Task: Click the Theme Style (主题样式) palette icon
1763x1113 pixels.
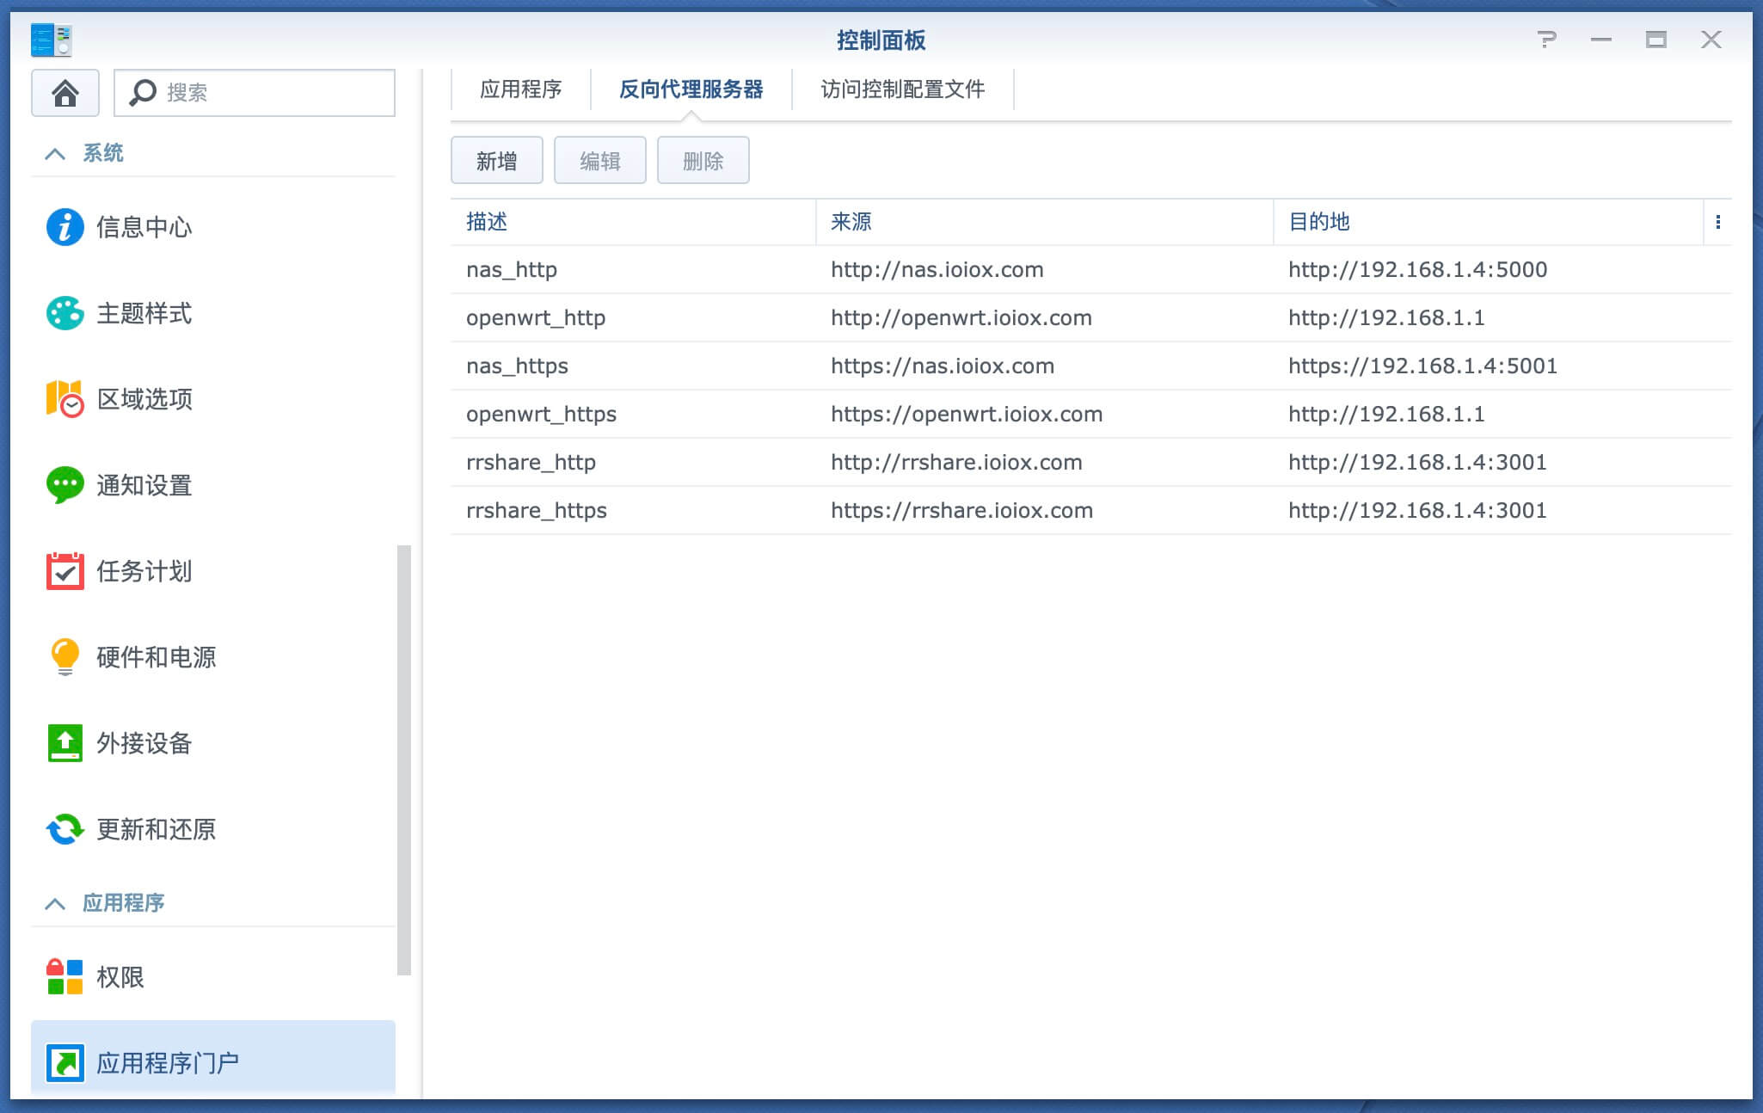Action: 64,313
